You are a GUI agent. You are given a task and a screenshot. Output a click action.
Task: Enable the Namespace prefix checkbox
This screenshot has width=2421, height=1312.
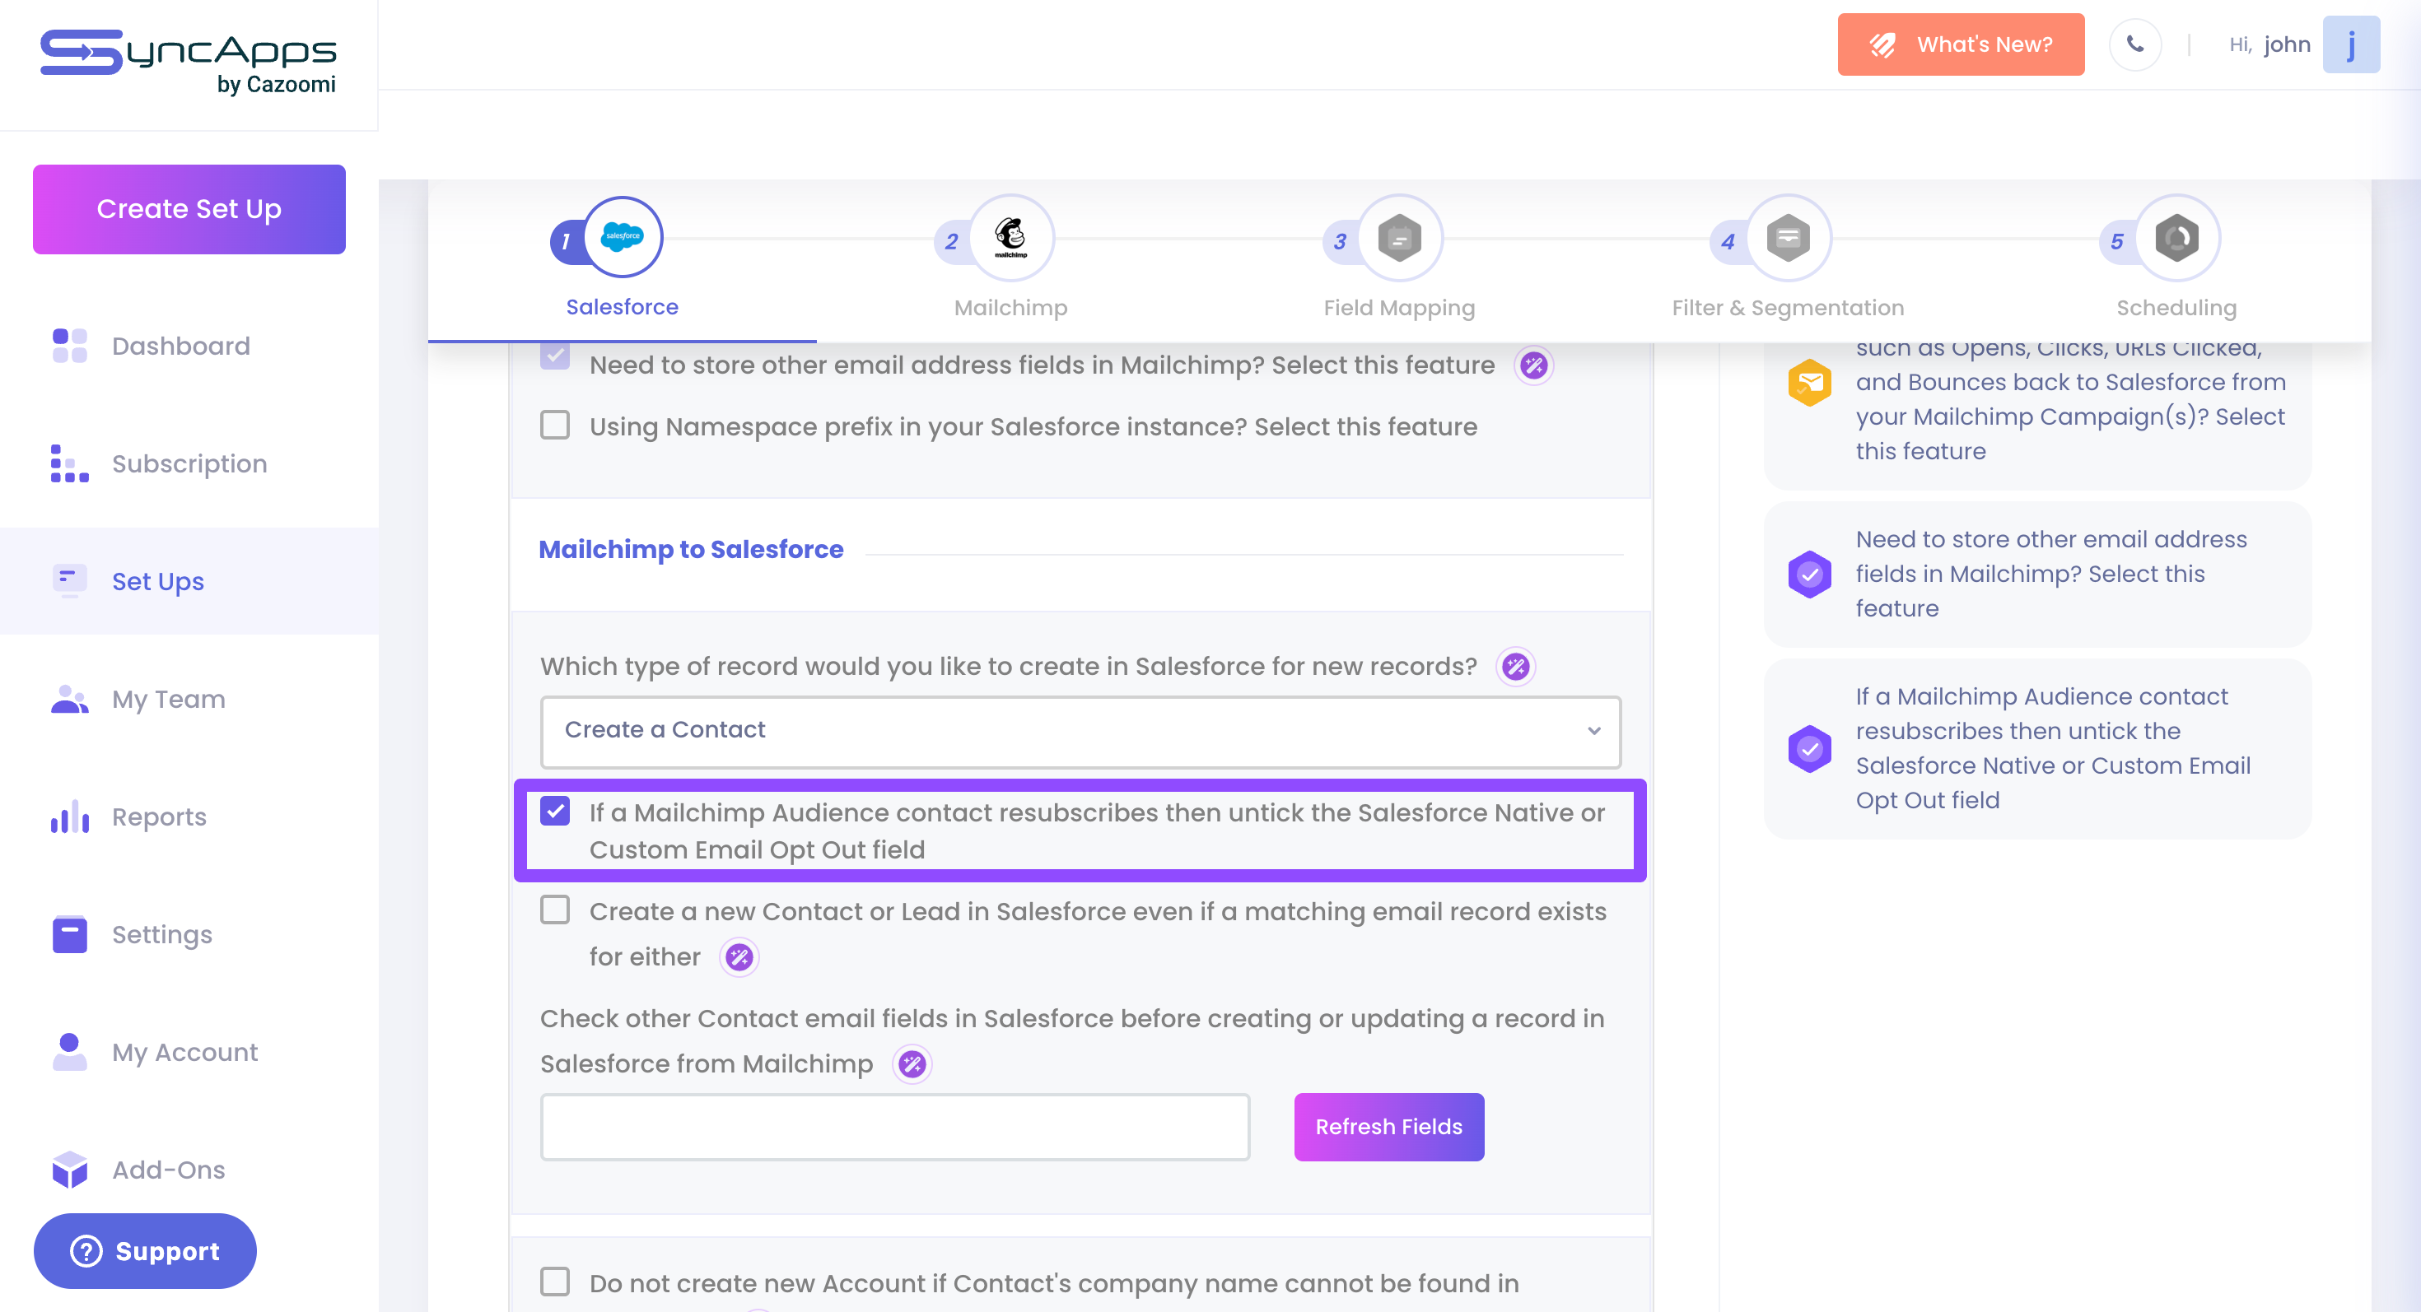[554, 425]
